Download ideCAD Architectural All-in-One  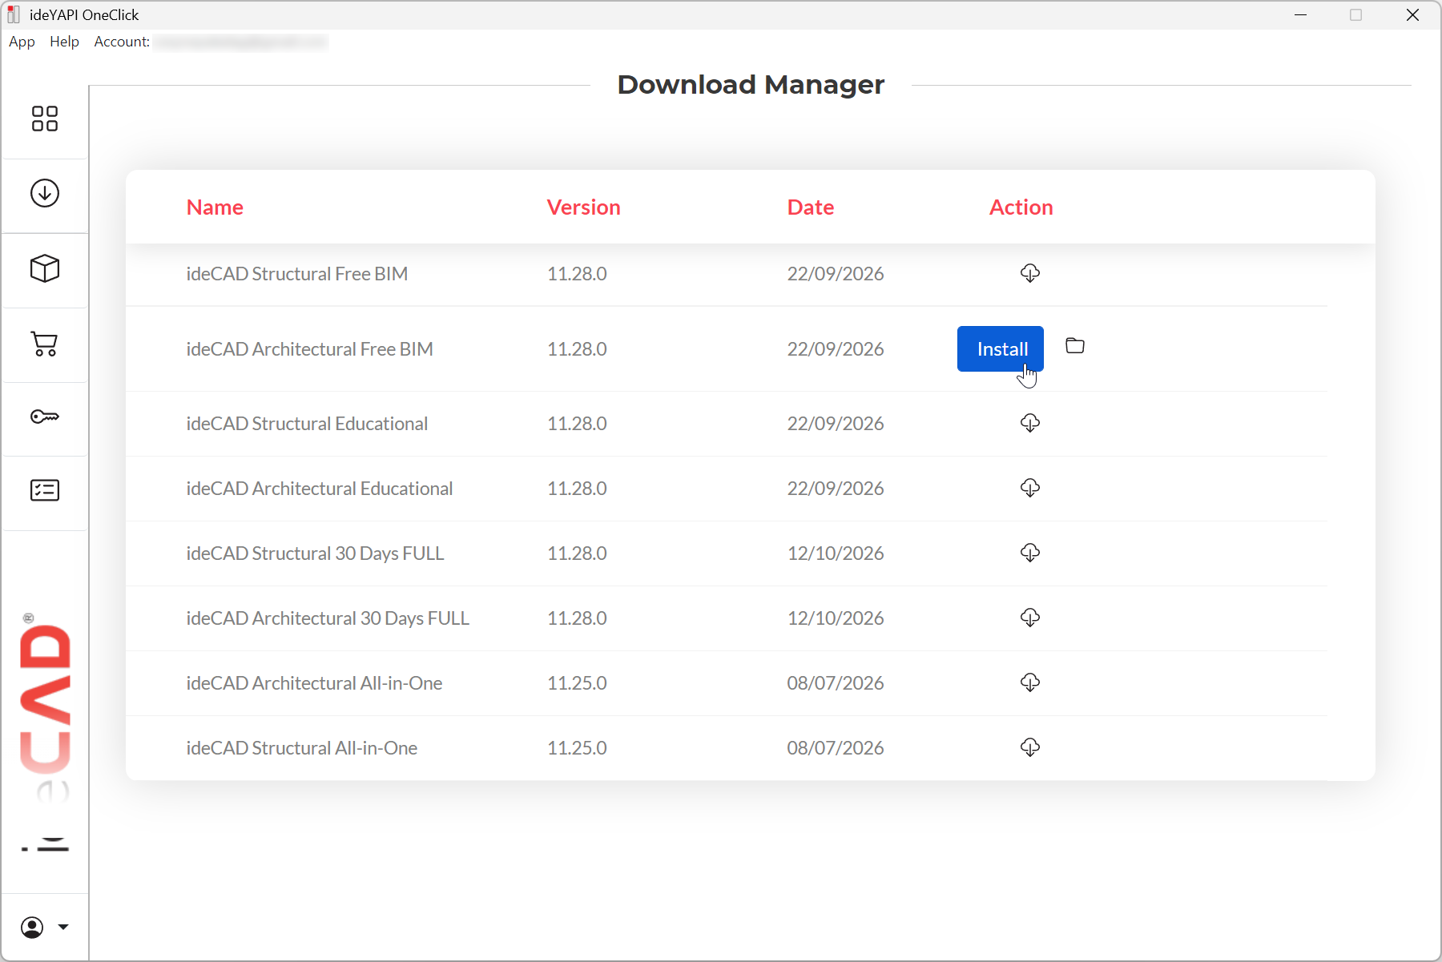click(1030, 682)
